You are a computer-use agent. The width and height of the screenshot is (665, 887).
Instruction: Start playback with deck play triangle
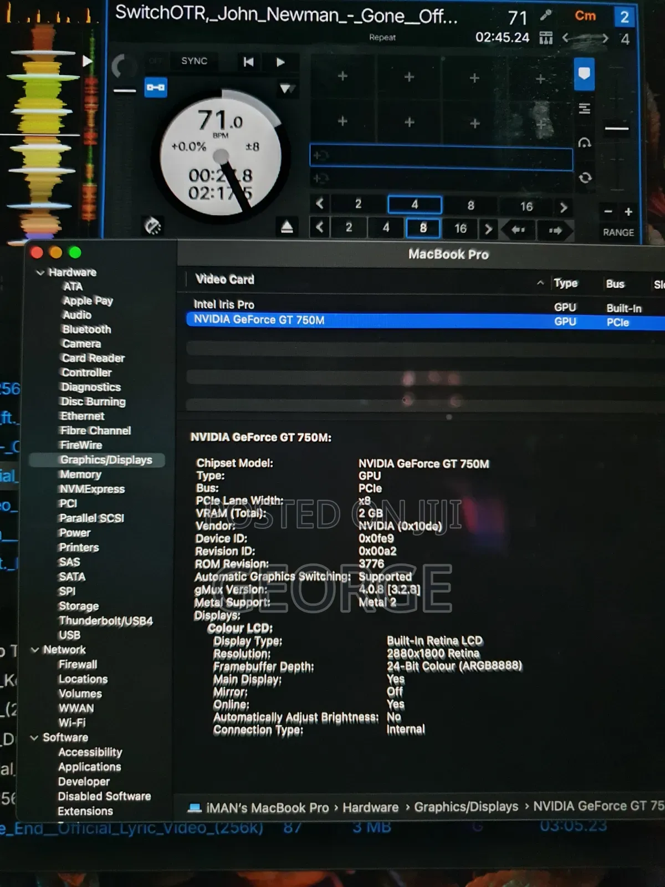click(x=280, y=62)
